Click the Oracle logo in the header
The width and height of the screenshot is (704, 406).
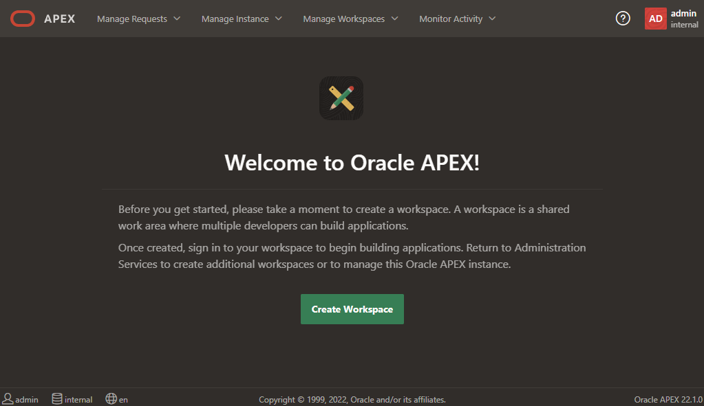coord(23,19)
